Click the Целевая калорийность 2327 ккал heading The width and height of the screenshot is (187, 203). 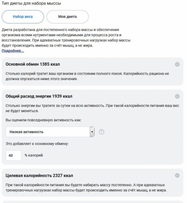coord(39,175)
